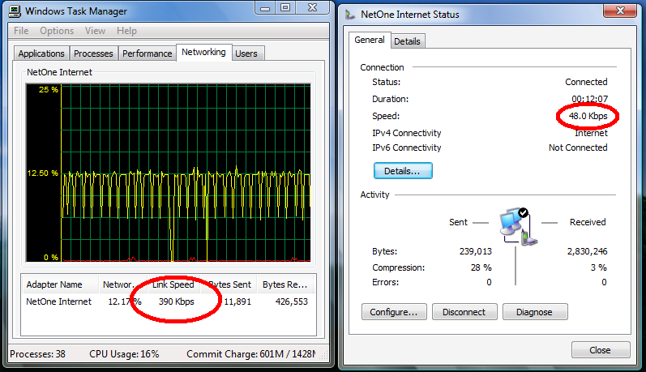
Task: Click the 390 Kbps link speed value
Action: point(177,301)
